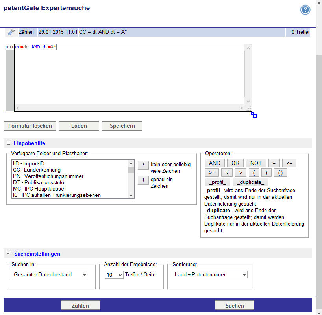Select IC - IPC auf allen Trunkierungsebenen

click(x=70, y=195)
